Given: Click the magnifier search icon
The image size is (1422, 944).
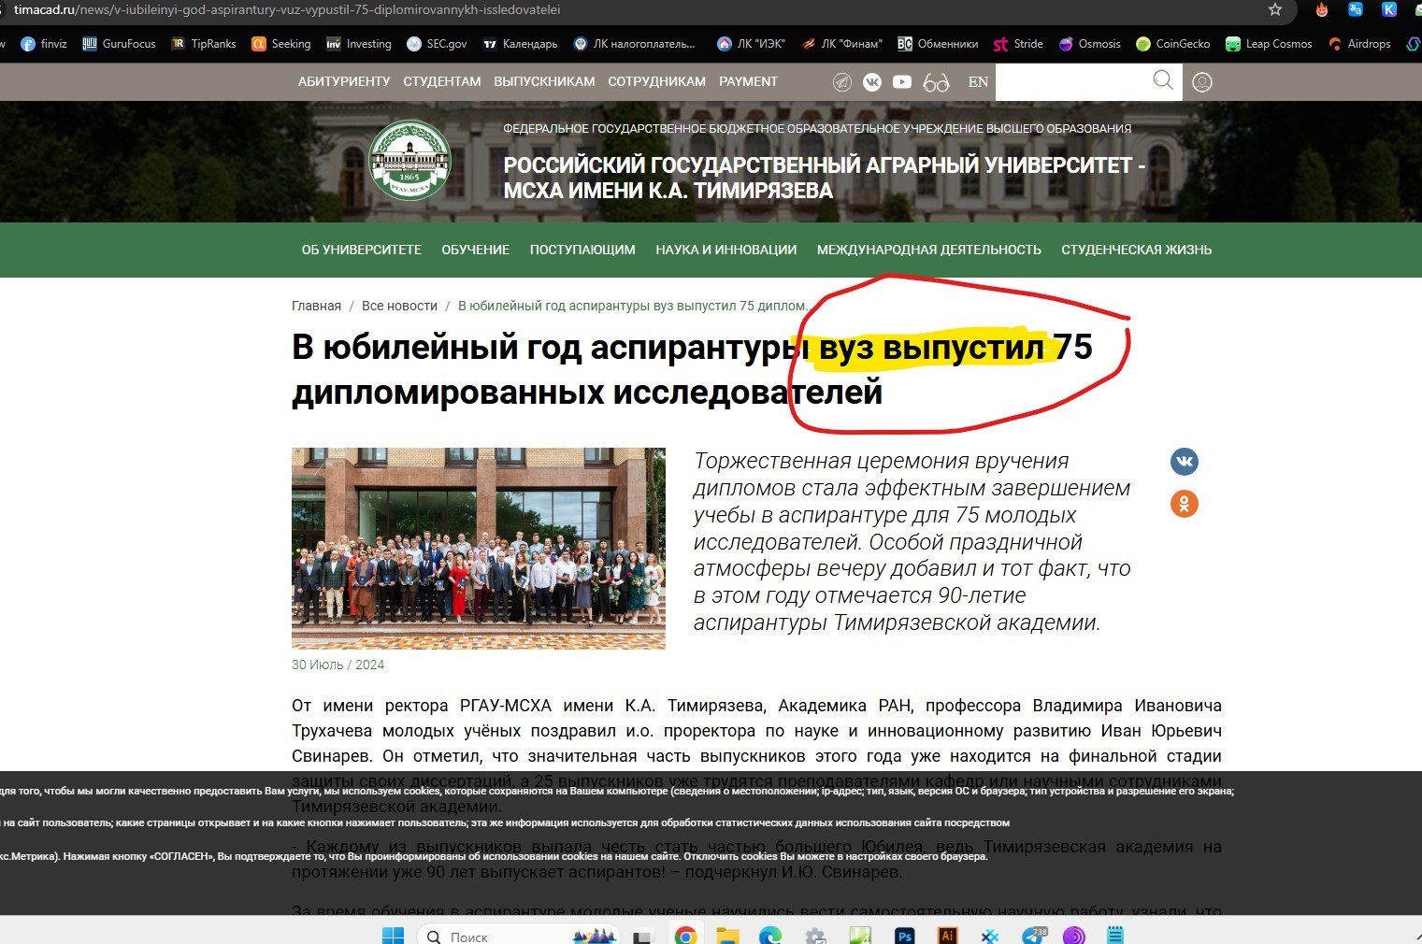Looking at the screenshot, I should pos(1163,80).
